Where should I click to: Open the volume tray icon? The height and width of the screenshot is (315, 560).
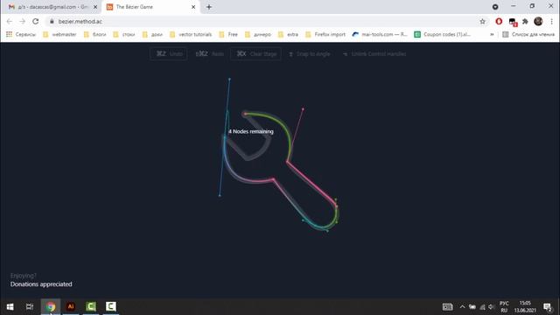pos(491,306)
